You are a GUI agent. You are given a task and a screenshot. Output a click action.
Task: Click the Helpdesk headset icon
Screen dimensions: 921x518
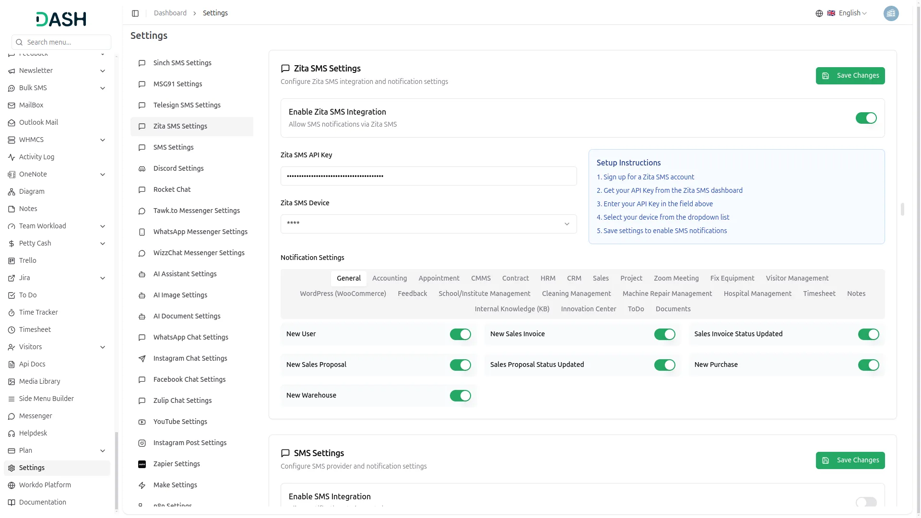12,434
